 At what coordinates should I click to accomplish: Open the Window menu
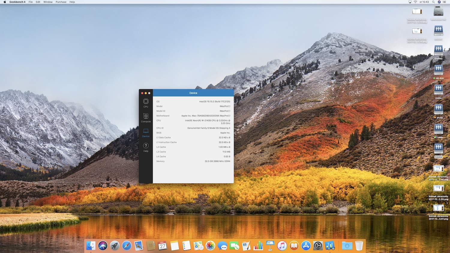point(48,2)
